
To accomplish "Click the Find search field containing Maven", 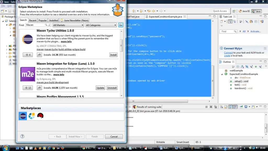I will tap(35, 25).
